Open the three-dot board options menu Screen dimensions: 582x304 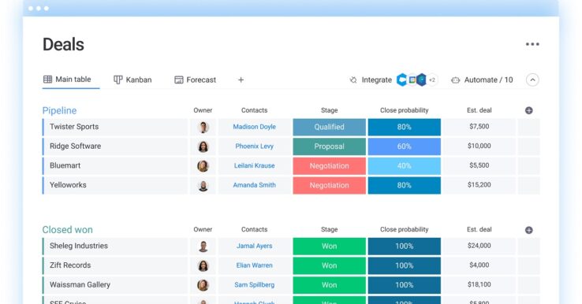tap(532, 44)
